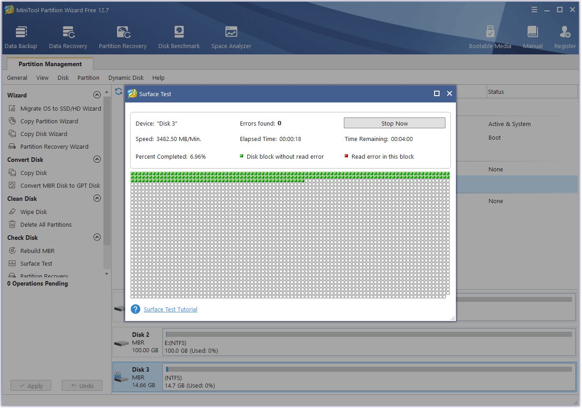Click Partition Recovery Wizard sidebar icon
The height and width of the screenshot is (408, 582).
(12, 146)
